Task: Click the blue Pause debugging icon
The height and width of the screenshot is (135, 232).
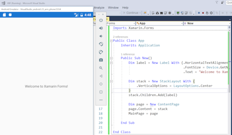Action: [x=199, y=13]
